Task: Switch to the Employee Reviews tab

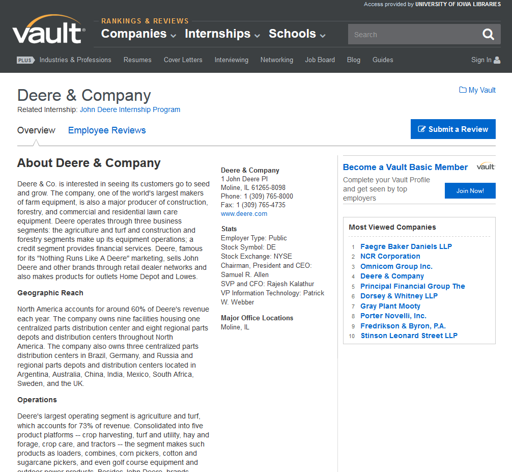Action: [x=107, y=130]
